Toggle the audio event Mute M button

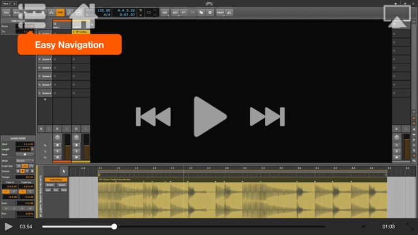(x=25, y=155)
